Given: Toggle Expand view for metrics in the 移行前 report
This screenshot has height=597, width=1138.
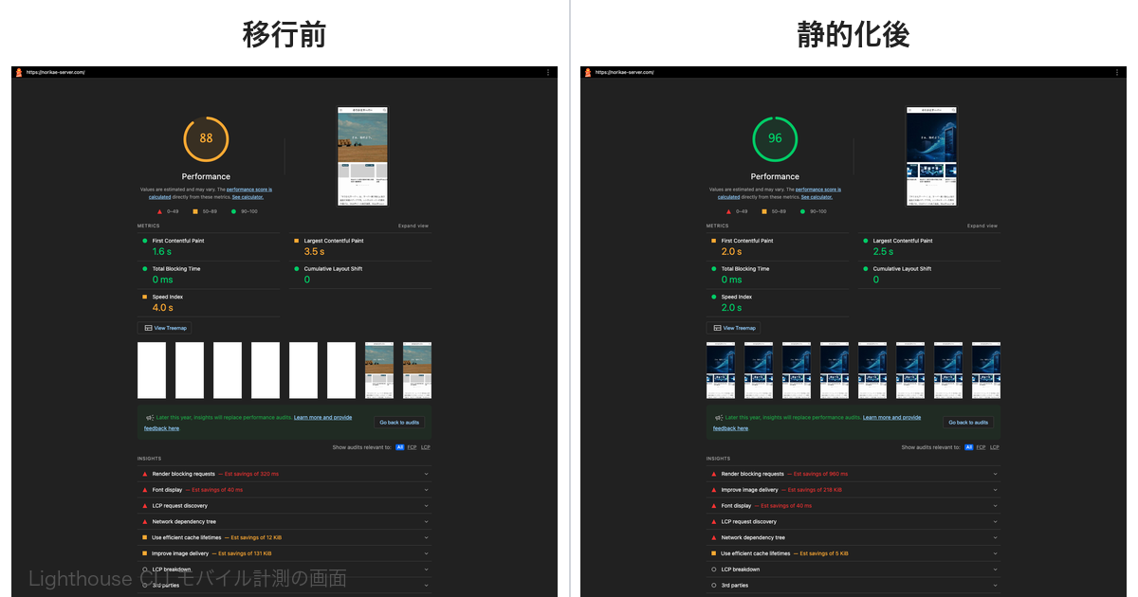Looking at the screenshot, I should click(x=413, y=226).
